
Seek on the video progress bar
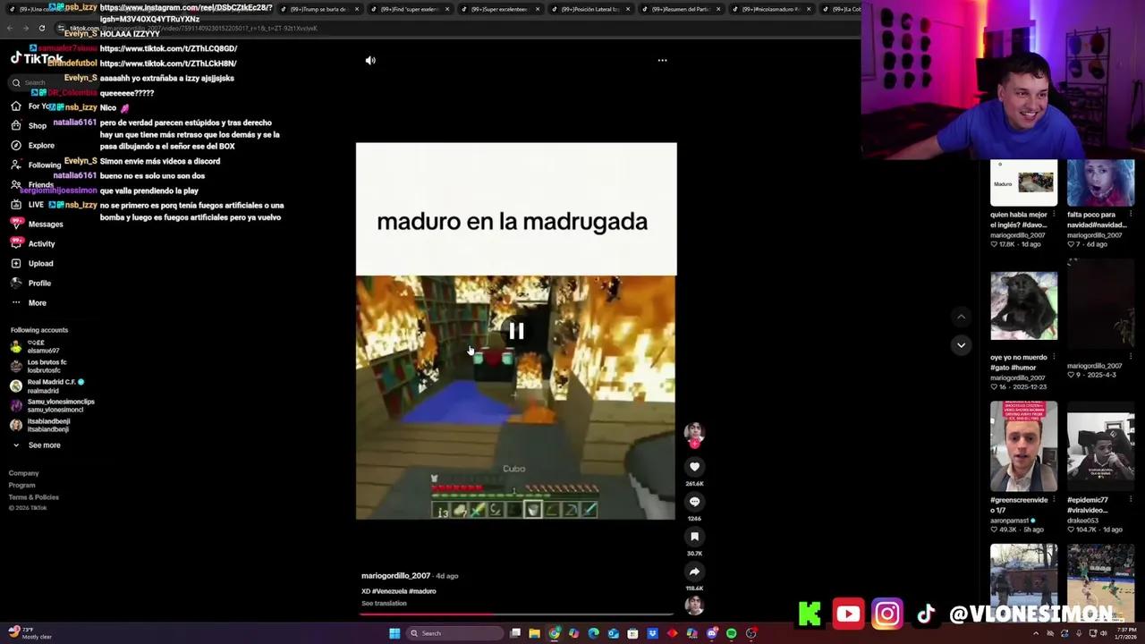516,614
